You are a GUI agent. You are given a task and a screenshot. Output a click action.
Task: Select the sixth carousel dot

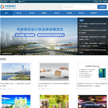click(x=73, y=51)
